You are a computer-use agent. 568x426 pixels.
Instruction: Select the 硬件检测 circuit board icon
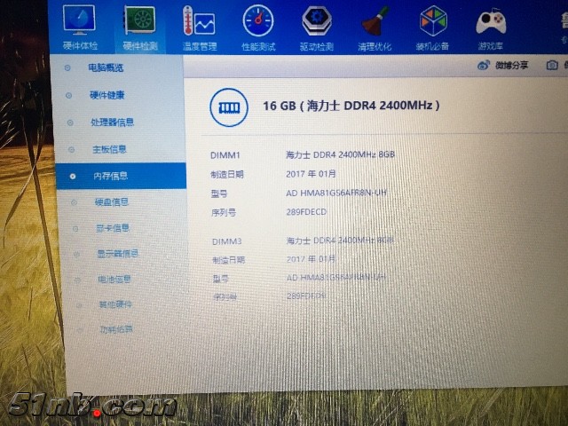[x=140, y=20]
